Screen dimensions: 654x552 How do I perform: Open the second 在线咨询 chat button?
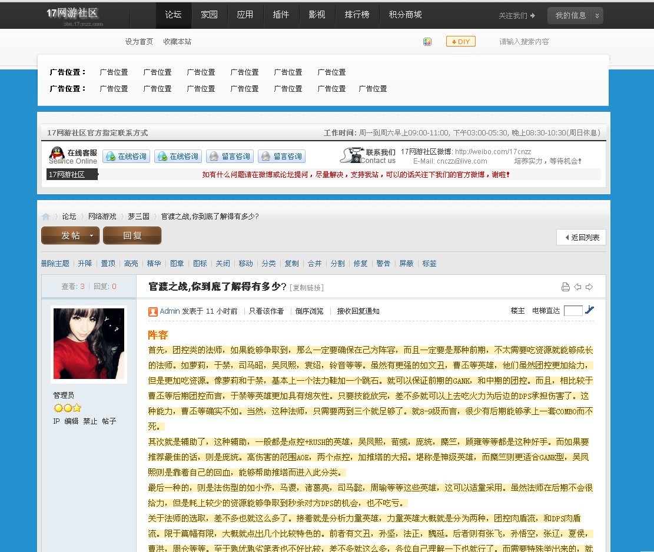pyautogui.click(x=178, y=157)
